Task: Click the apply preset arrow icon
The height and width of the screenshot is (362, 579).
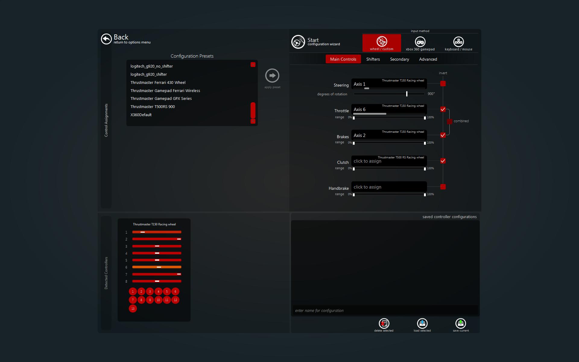Action: pos(272,76)
